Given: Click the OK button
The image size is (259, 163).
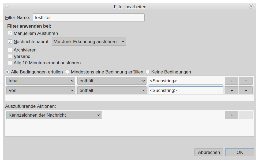Looking at the screenshot, I should pyautogui.click(x=239, y=152).
